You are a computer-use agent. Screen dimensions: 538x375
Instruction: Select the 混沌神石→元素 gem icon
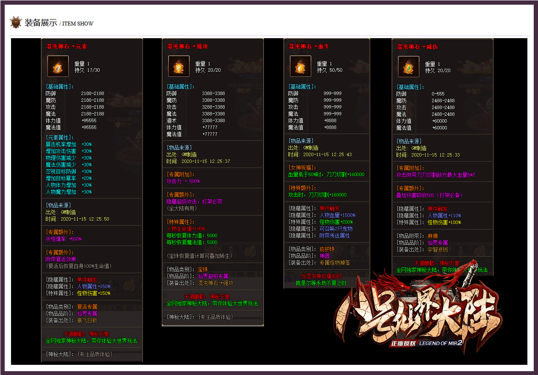click(58, 67)
